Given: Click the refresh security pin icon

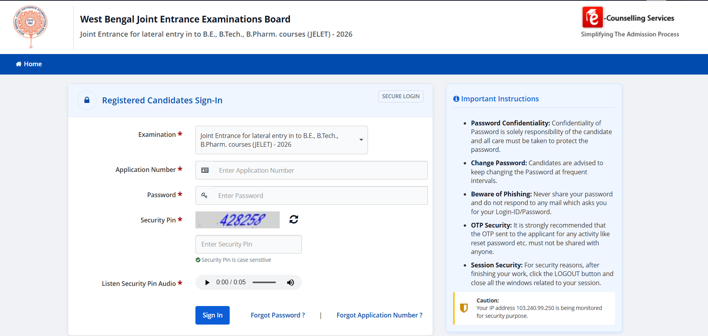Looking at the screenshot, I should [x=294, y=219].
